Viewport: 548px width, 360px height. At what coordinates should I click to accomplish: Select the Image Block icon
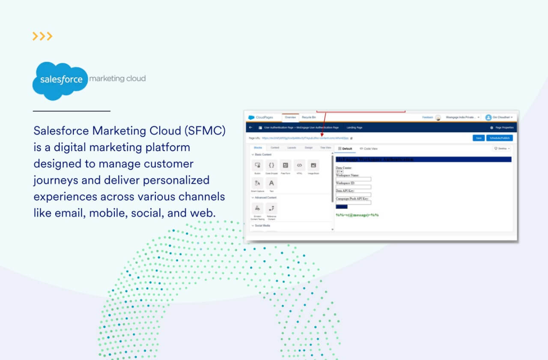pyautogui.click(x=313, y=165)
